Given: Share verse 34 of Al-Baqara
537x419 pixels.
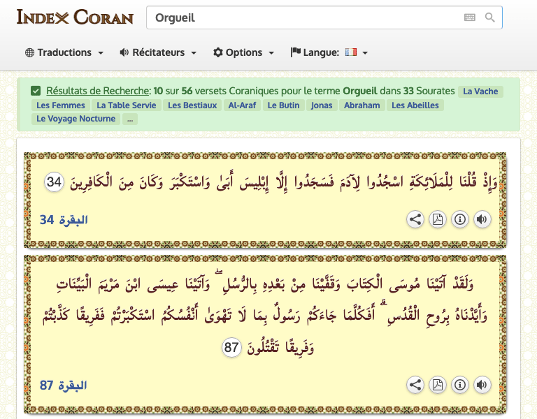Looking at the screenshot, I should [x=415, y=219].
